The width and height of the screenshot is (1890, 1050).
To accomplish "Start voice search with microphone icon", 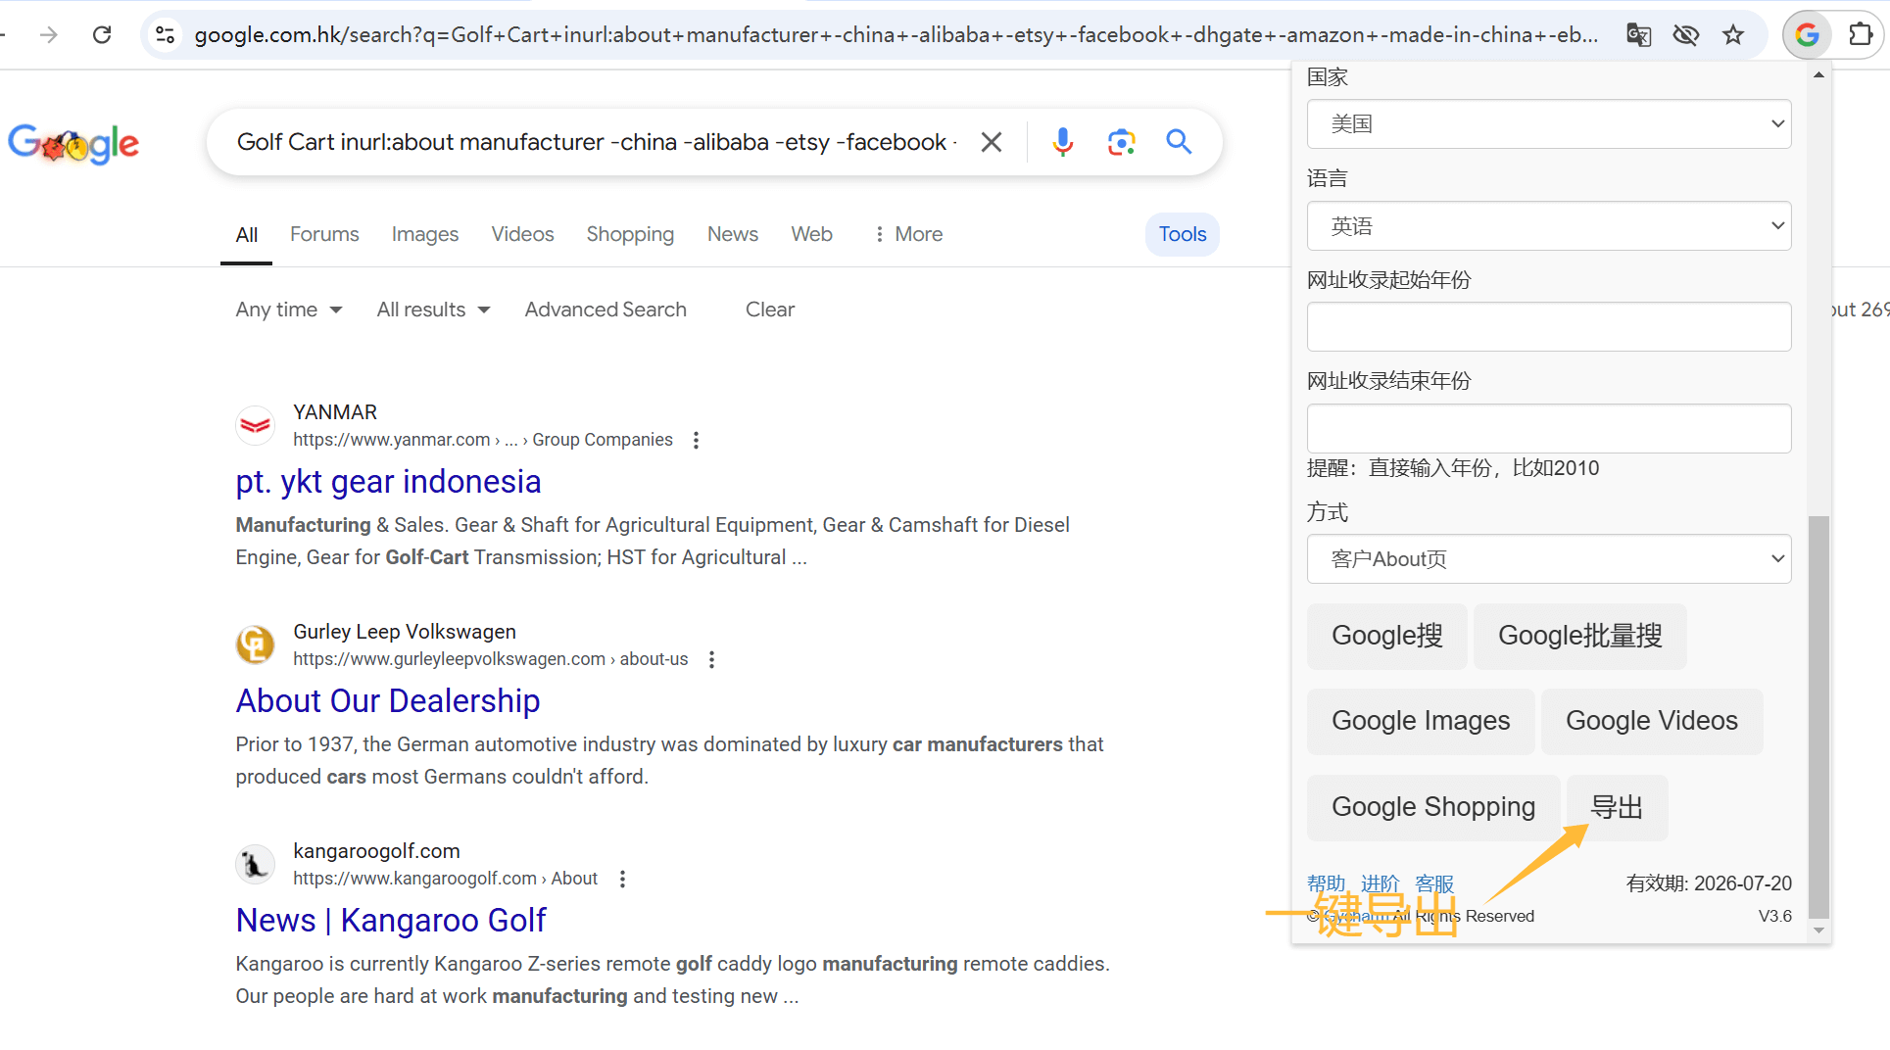I will pyautogui.click(x=1062, y=142).
